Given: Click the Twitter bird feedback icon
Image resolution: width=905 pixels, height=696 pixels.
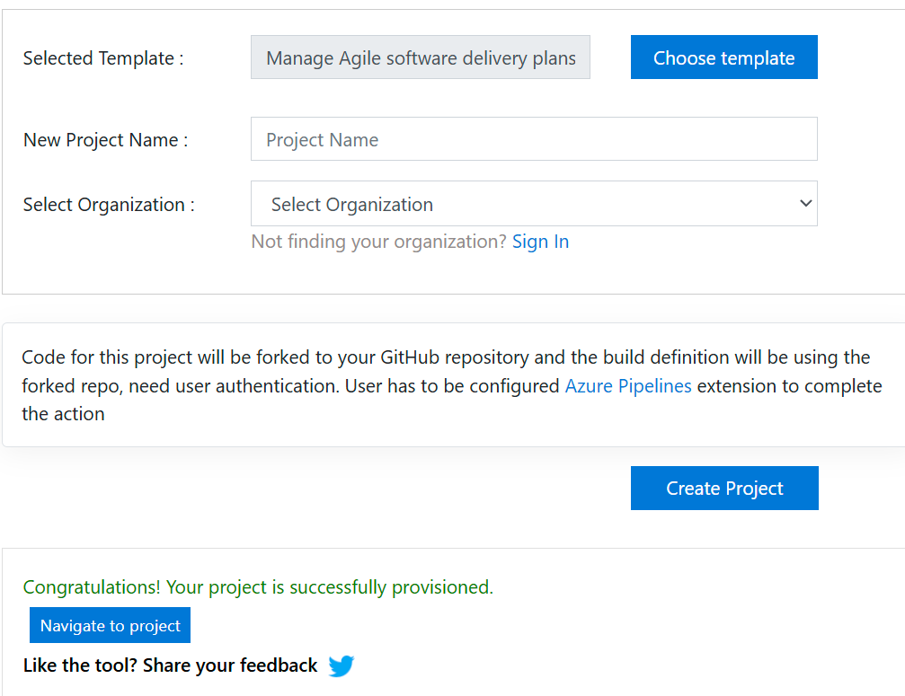Looking at the screenshot, I should click(342, 666).
